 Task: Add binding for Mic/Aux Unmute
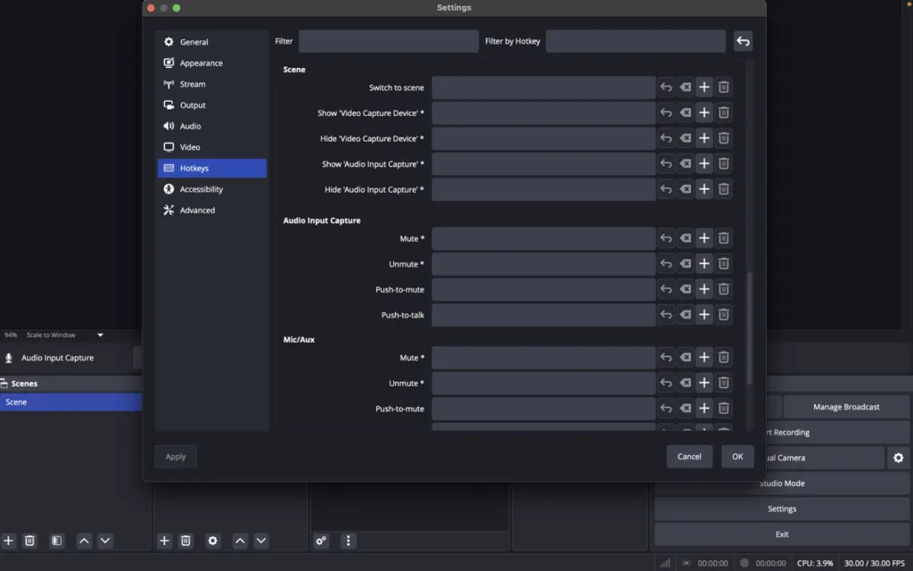pyautogui.click(x=704, y=384)
